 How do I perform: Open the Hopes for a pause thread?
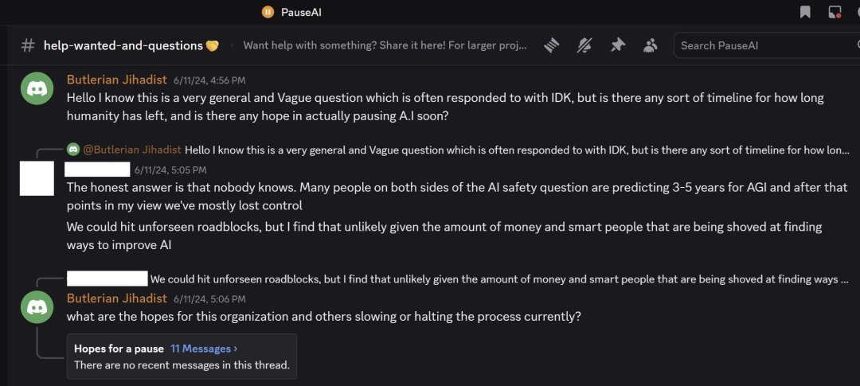[119, 349]
